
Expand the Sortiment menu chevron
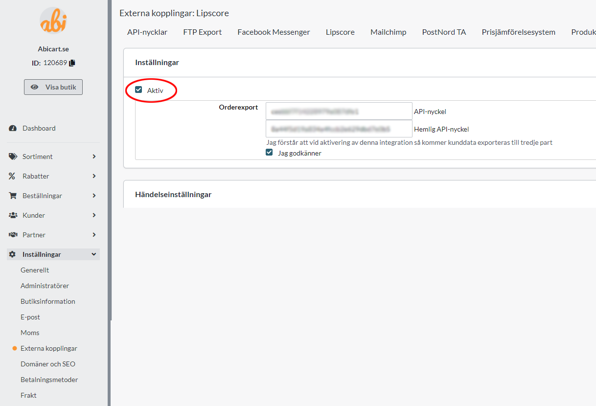(x=94, y=157)
